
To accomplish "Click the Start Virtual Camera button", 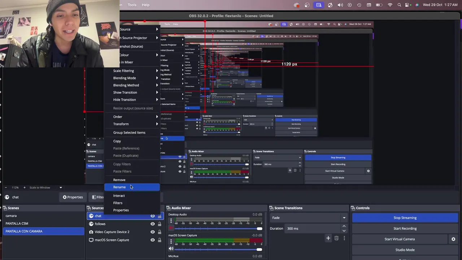I will [x=400, y=239].
